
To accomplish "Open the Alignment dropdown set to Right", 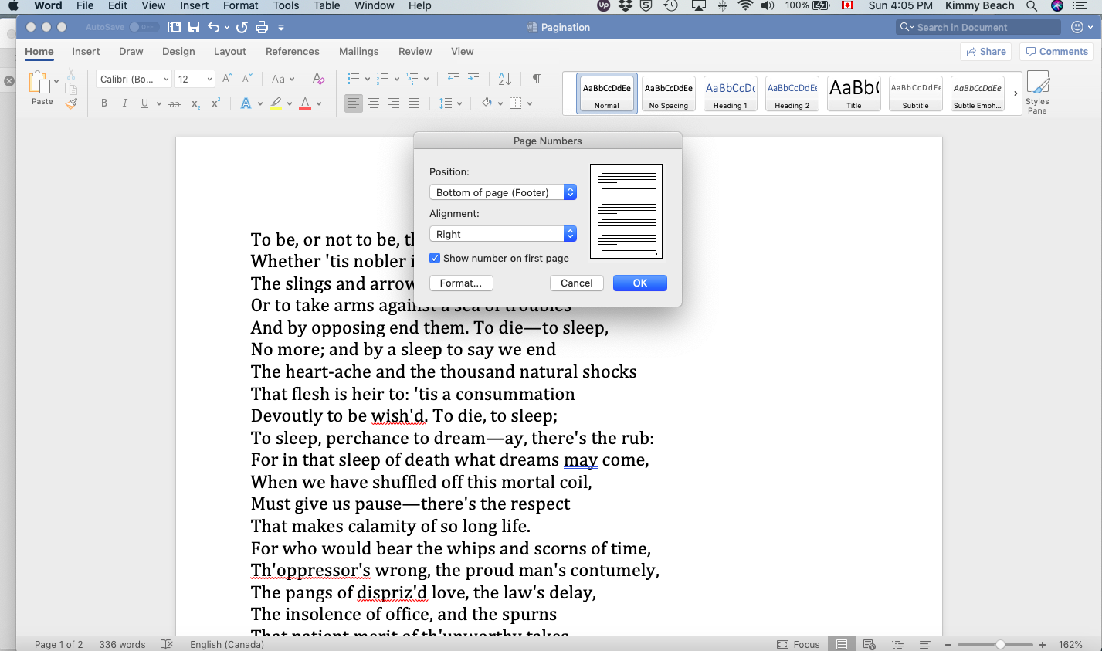I will (x=503, y=234).
